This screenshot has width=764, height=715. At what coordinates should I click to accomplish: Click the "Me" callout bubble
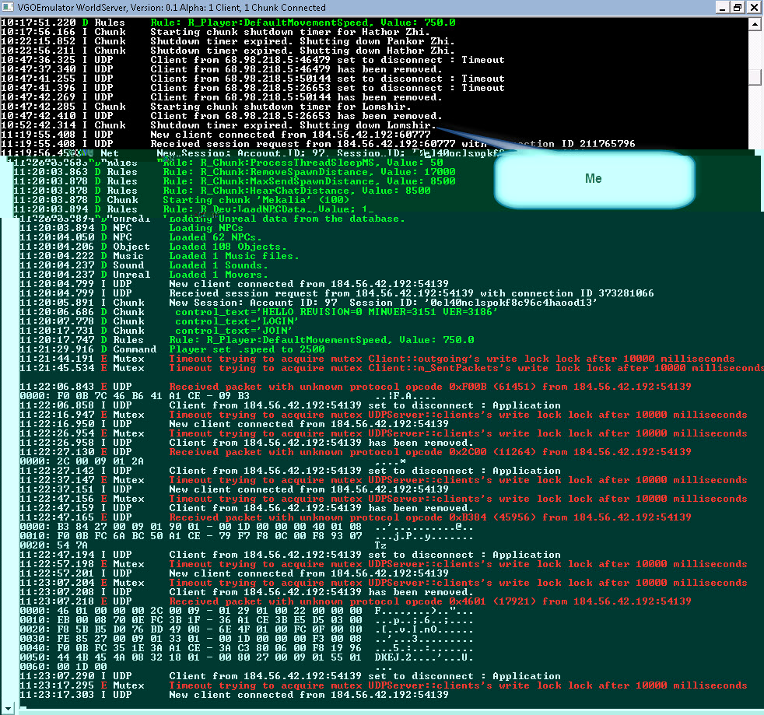point(593,179)
